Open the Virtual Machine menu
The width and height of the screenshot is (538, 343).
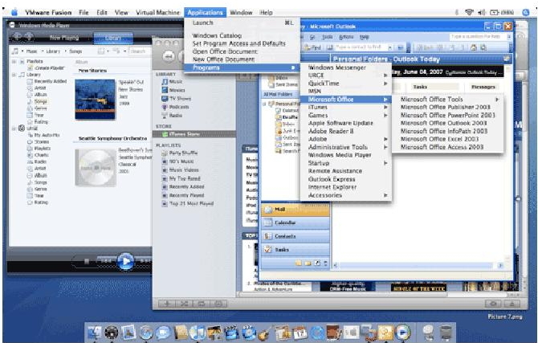click(x=158, y=12)
